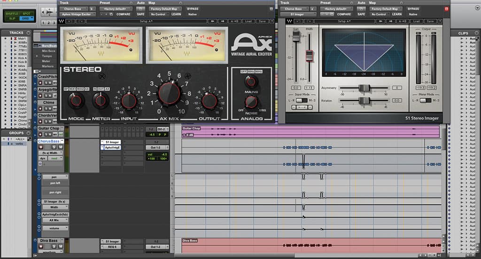Screen dimensions: 481x259
Task: Click automation enable icon in S1 Imager header
Action: [361, 9]
